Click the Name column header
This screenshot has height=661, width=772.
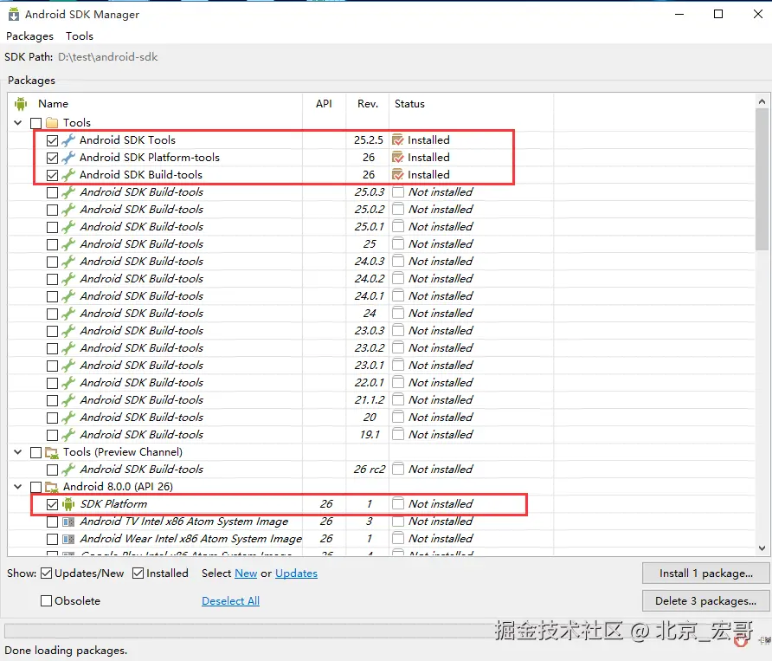pyautogui.click(x=53, y=103)
